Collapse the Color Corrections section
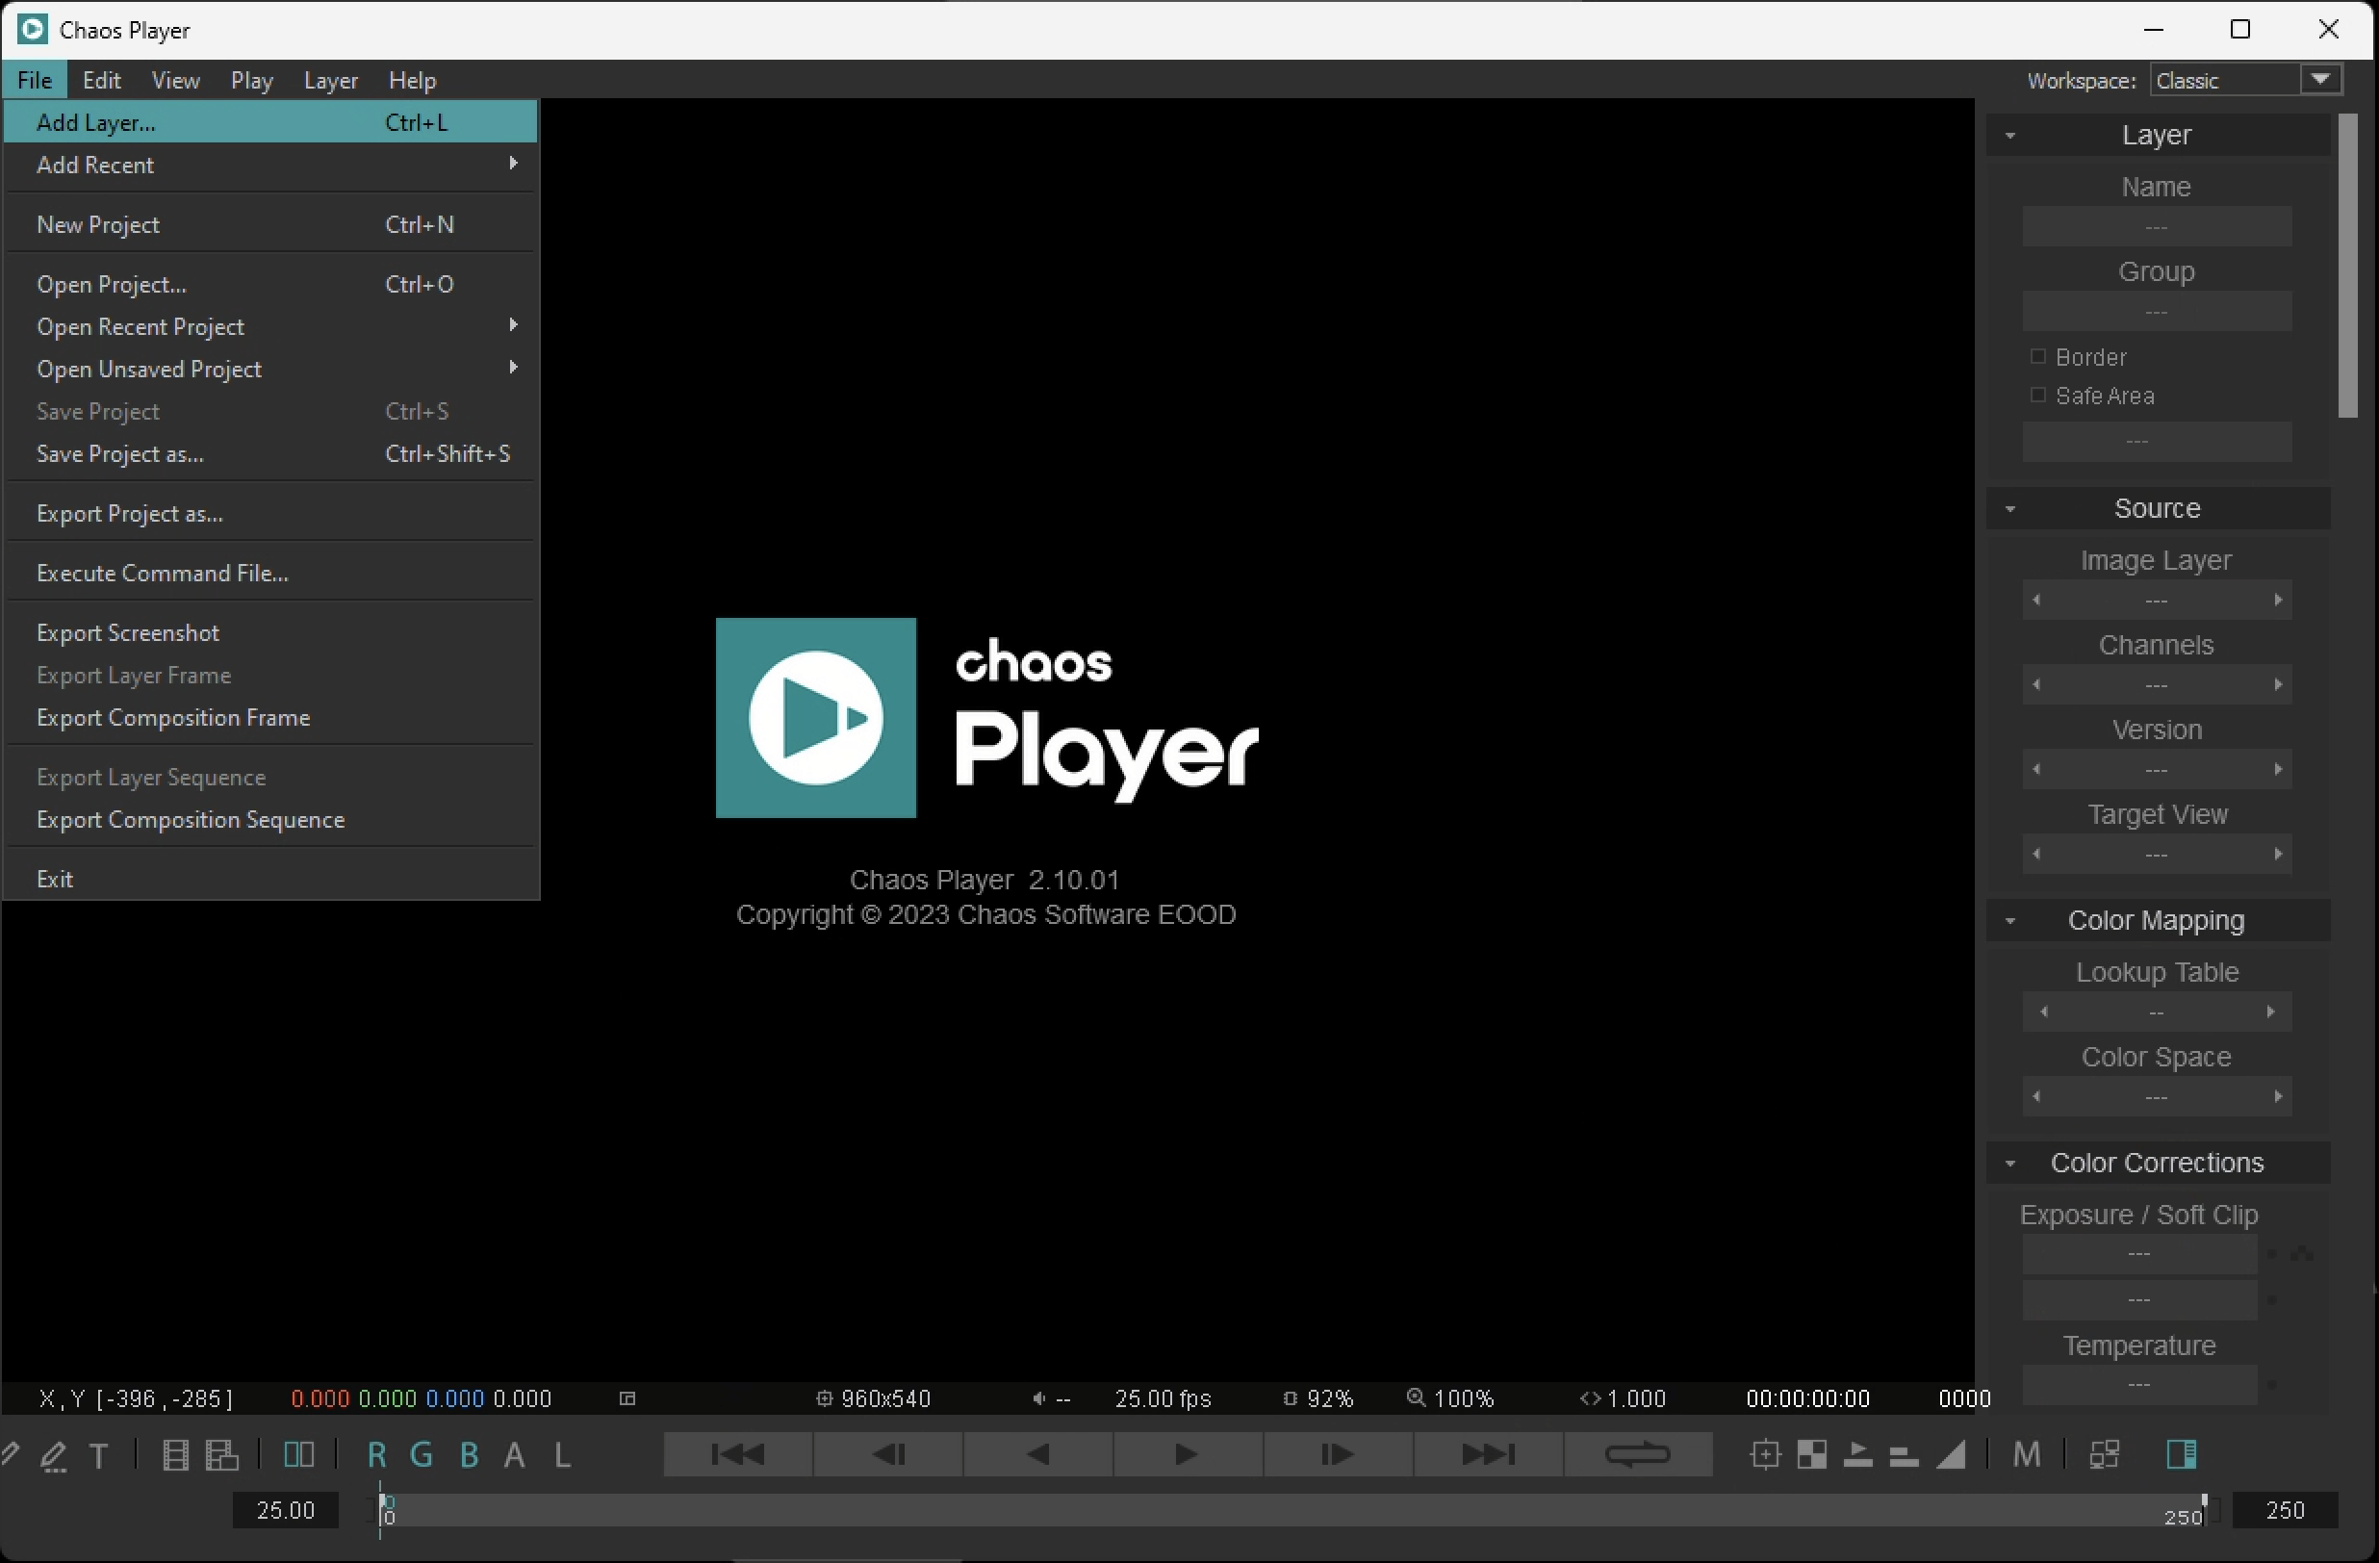Screen dimensions: 2379x1563 tap(2010, 1165)
